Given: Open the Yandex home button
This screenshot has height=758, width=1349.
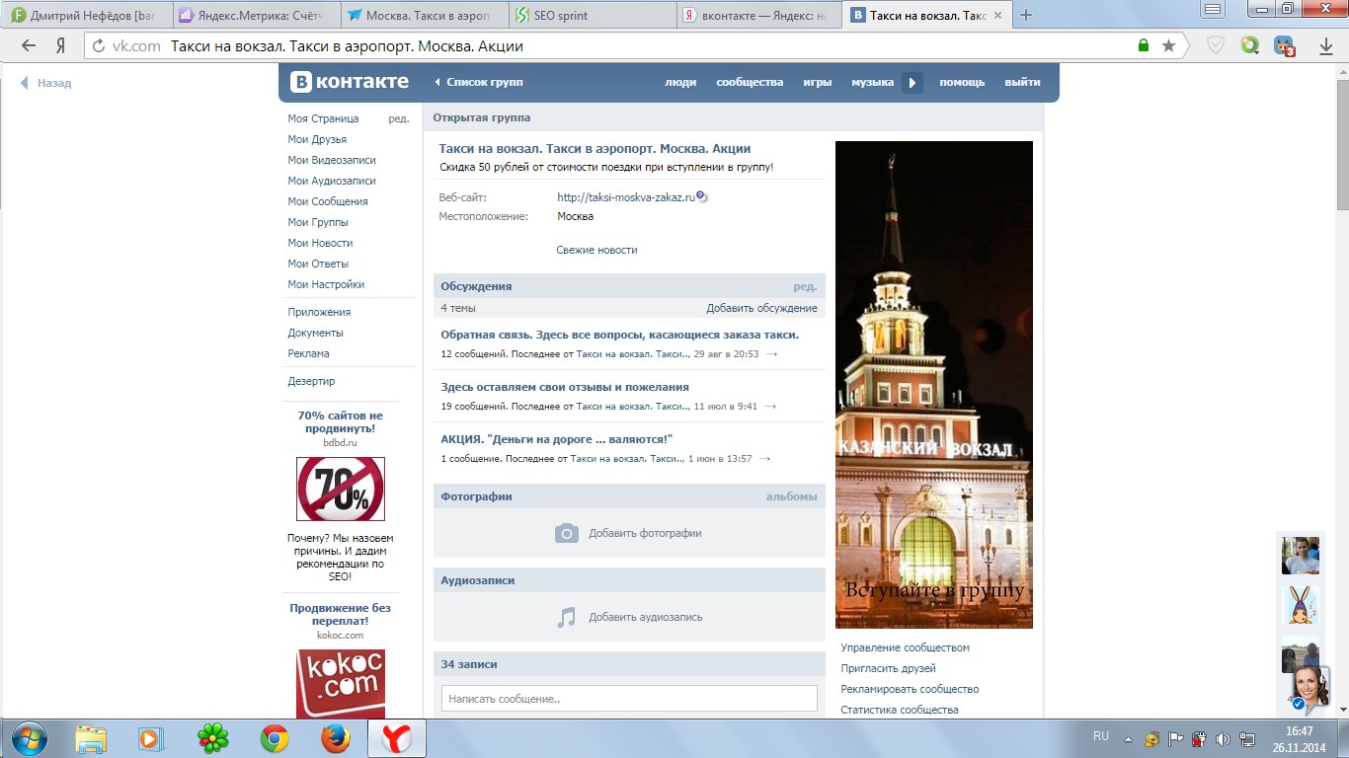Looking at the screenshot, I should (60, 45).
